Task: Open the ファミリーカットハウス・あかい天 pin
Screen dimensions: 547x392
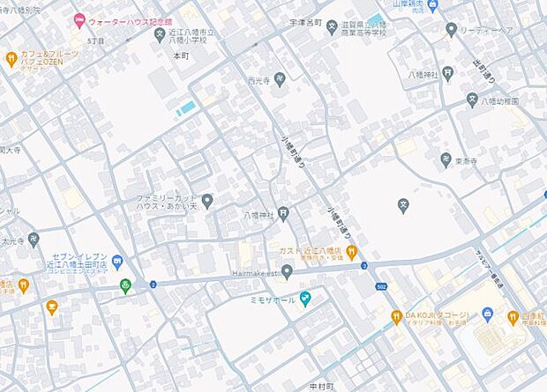Action: click(207, 201)
